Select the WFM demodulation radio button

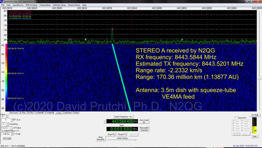pyautogui.click(x=242, y=121)
